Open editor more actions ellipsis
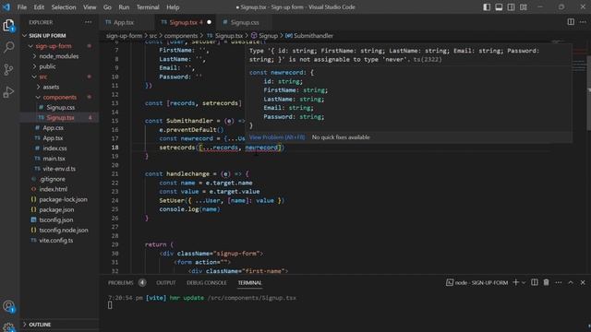Screen dimensions: 591x332 click(x=583, y=22)
